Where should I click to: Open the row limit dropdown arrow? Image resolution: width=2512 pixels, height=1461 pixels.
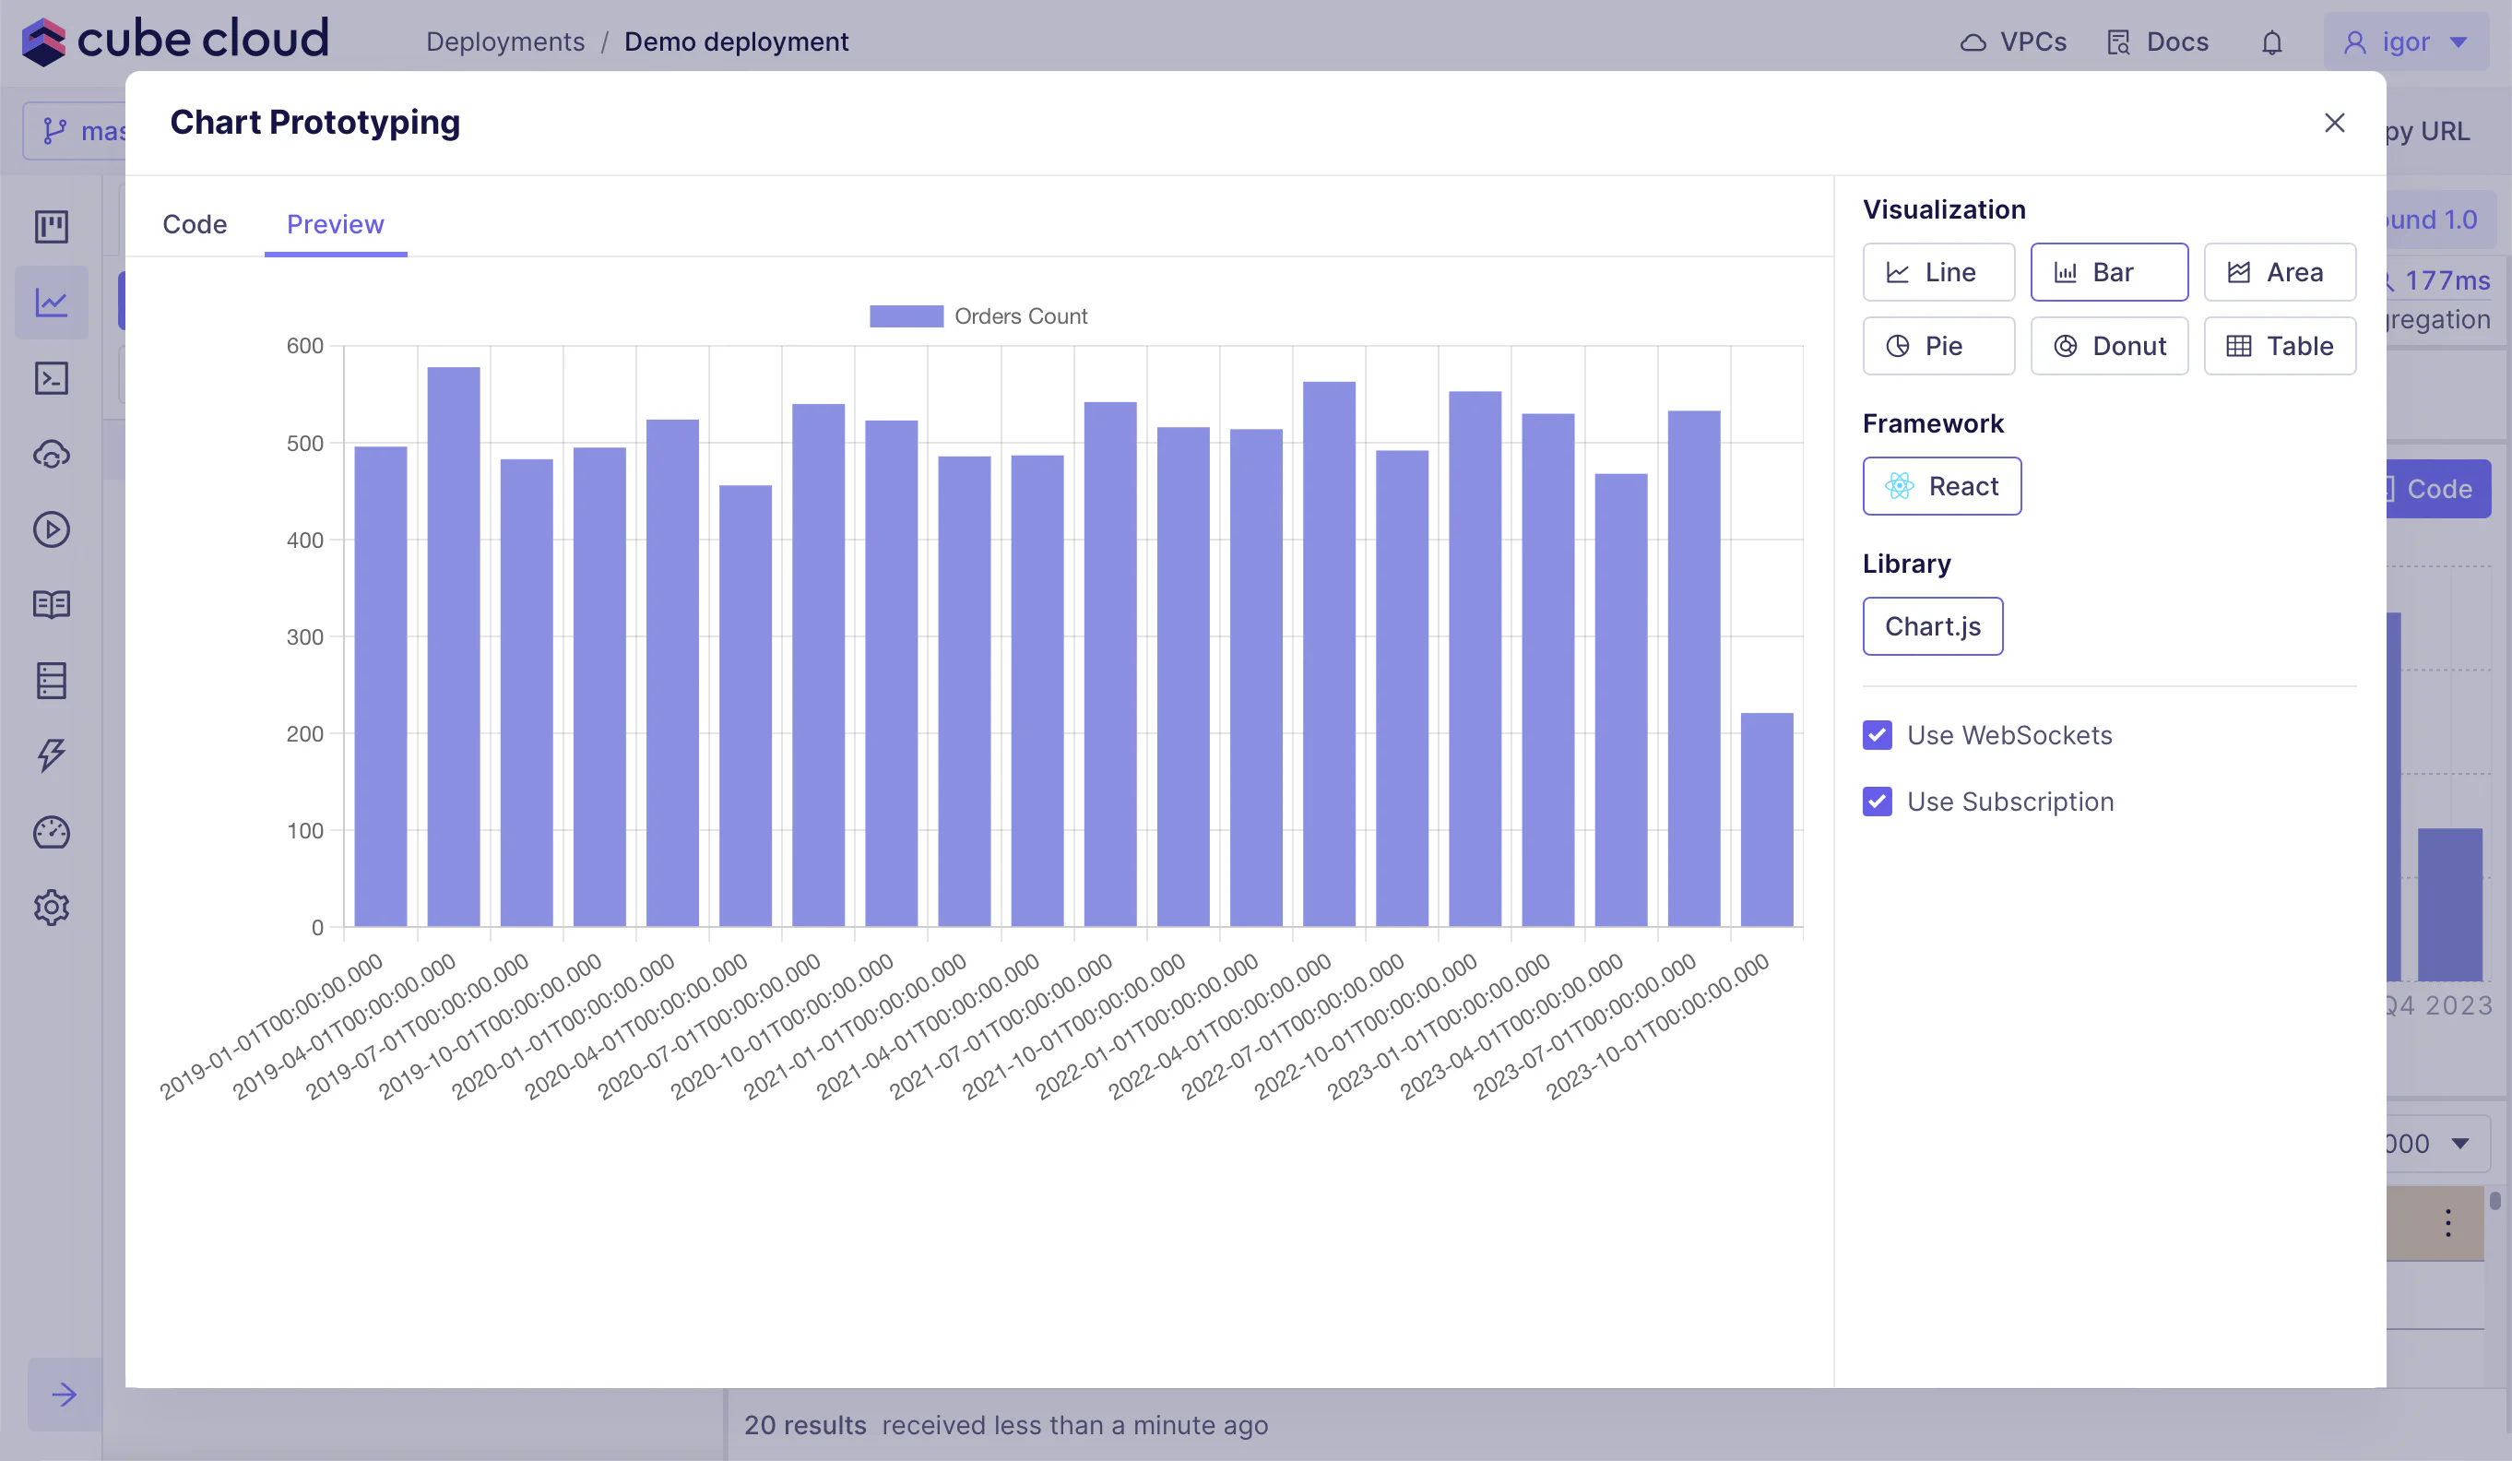pyautogui.click(x=2459, y=1143)
